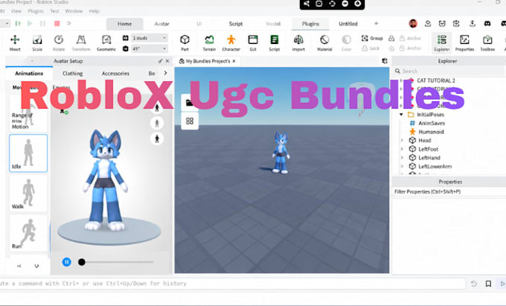506x306 pixels.
Task: Close the My Bundles Project's viewport tab
Action: (234, 61)
